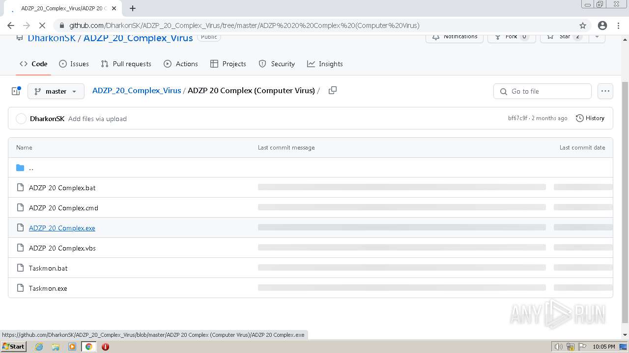Expand the file tree side panel
Viewport: 629px width, 353px height.
[x=16, y=91]
